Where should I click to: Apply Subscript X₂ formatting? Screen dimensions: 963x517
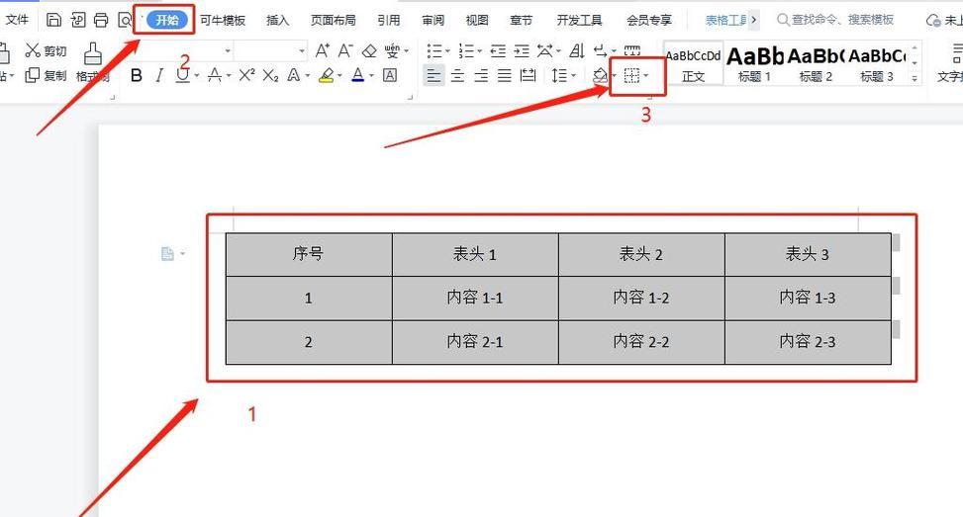(271, 75)
